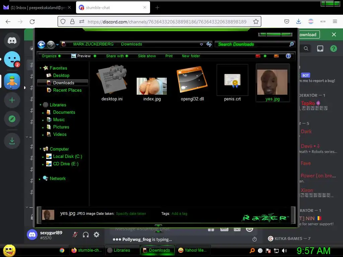The height and width of the screenshot is (257, 343).
Task: Switch to Yahoo! Messenger taskbar item
Action: point(193,250)
